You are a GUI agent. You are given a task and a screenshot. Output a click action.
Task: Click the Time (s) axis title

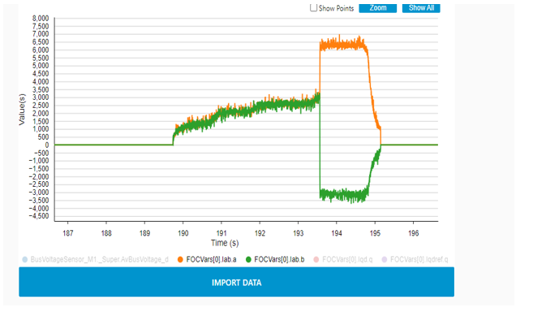[225, 243]
